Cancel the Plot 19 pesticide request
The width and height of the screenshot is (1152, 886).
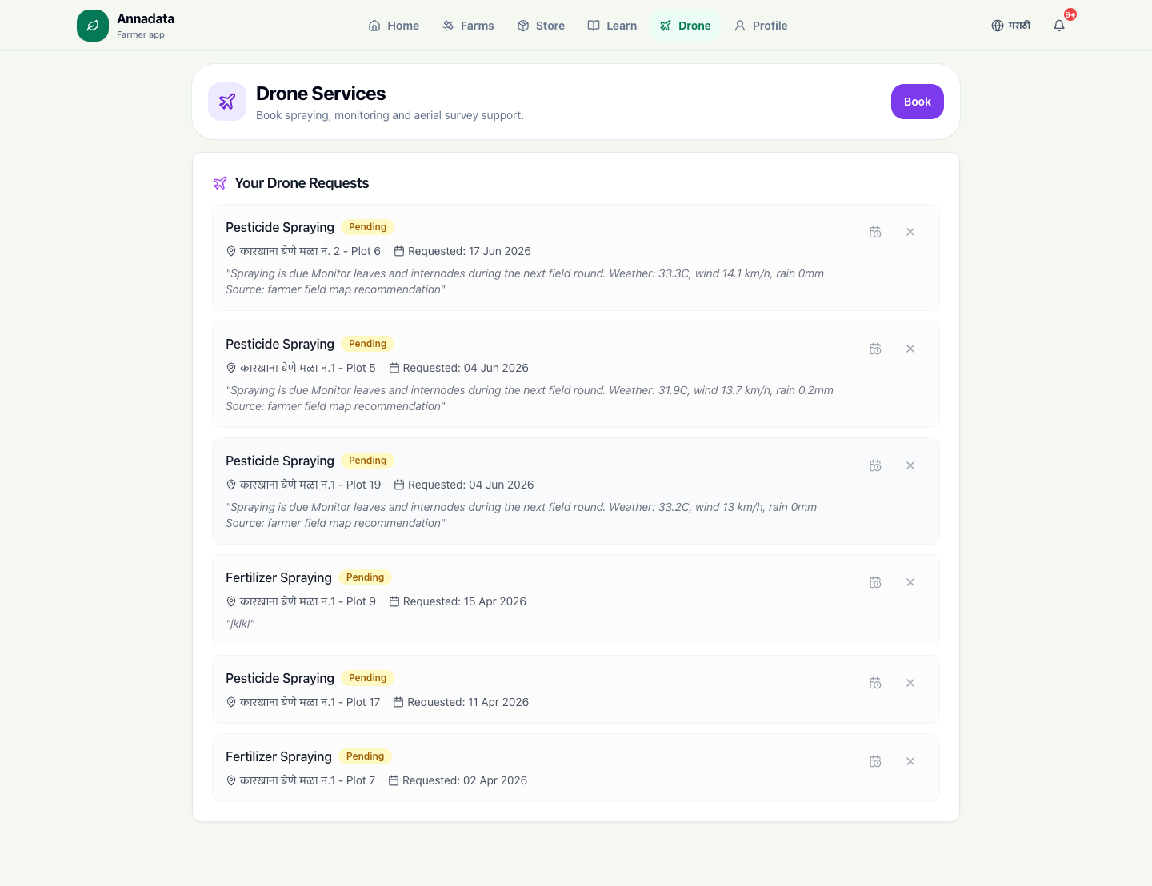click(x=910, y=465)
